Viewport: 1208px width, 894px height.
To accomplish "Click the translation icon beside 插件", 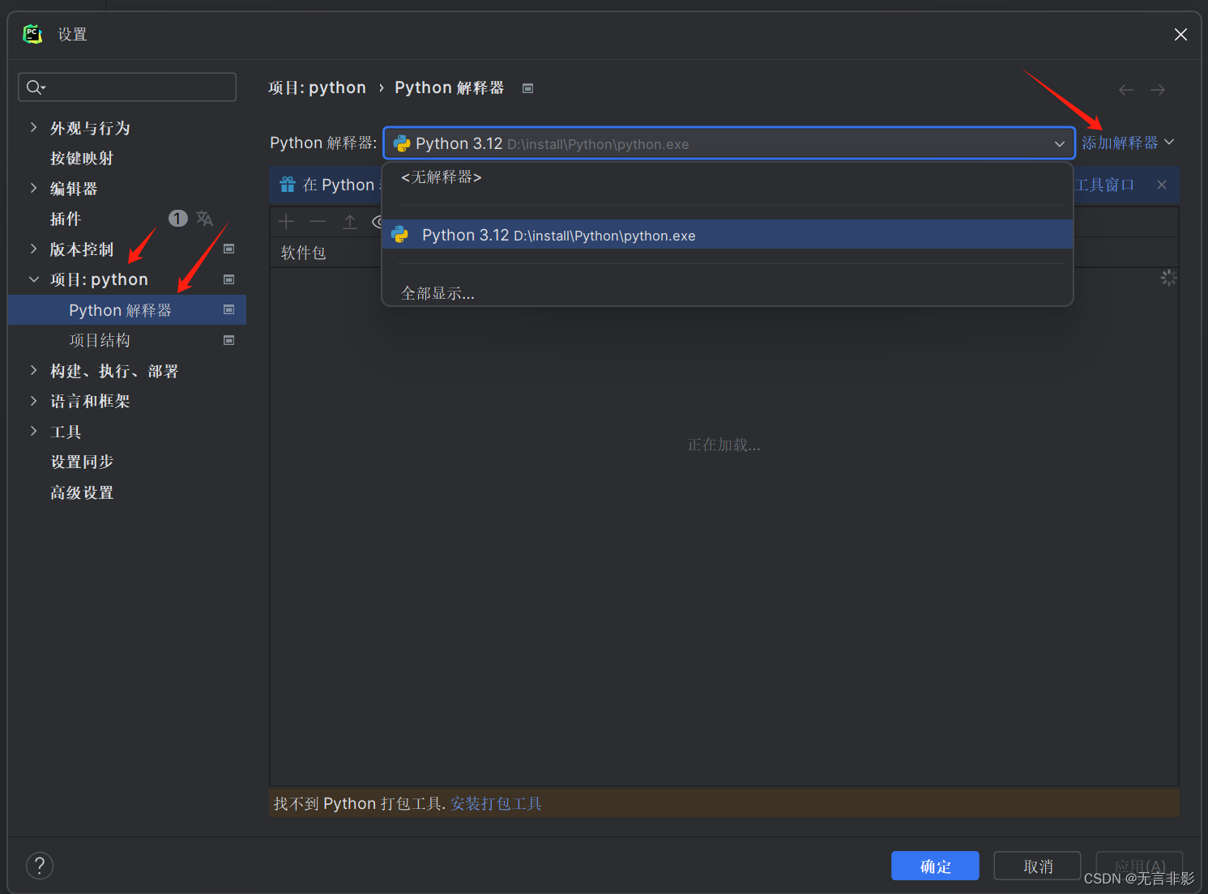I will 204,219.
